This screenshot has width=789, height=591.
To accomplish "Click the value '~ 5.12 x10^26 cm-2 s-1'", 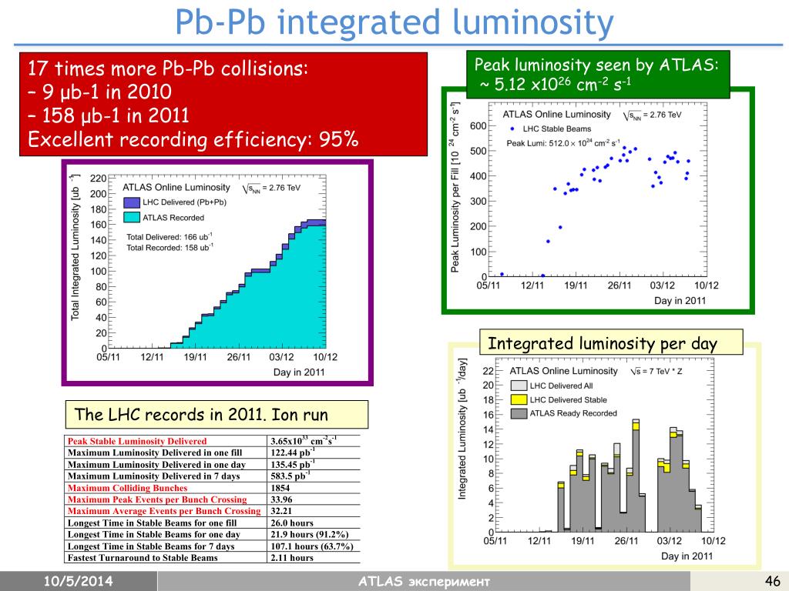I will click(x=555, y=84).
